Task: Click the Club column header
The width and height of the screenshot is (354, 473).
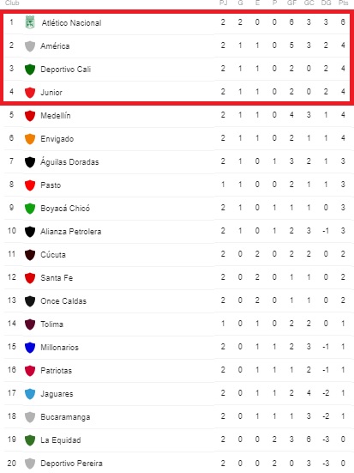Action: click(x=12, y=3)
